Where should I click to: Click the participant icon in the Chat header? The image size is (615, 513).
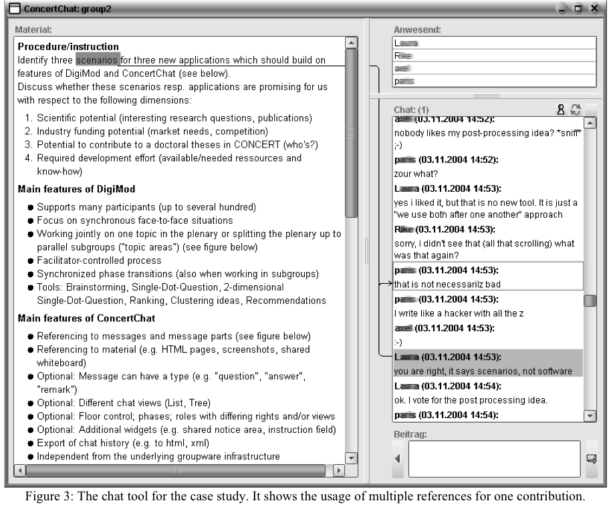[561, 110]
